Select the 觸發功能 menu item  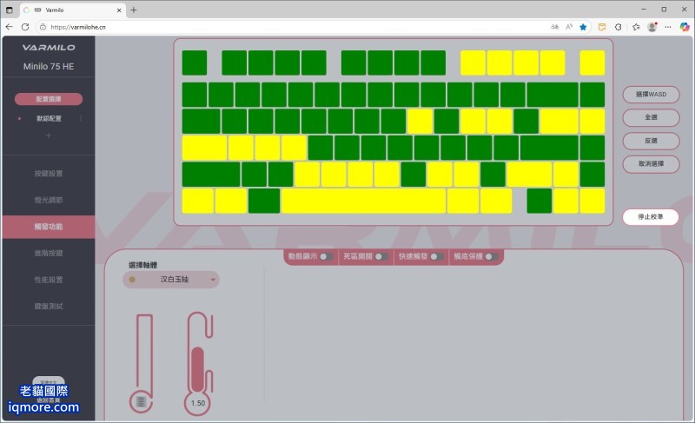49,227
